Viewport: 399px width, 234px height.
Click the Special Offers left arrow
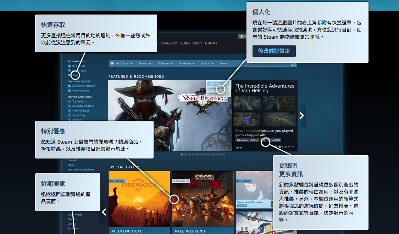[x=104, y=212]
